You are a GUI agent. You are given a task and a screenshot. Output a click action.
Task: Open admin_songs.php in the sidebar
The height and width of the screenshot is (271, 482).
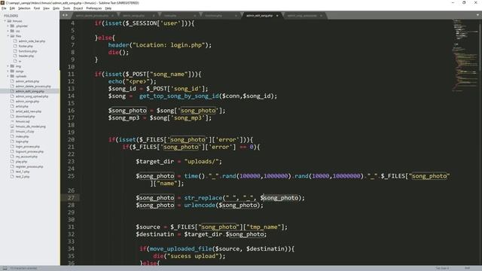point(27,101)
